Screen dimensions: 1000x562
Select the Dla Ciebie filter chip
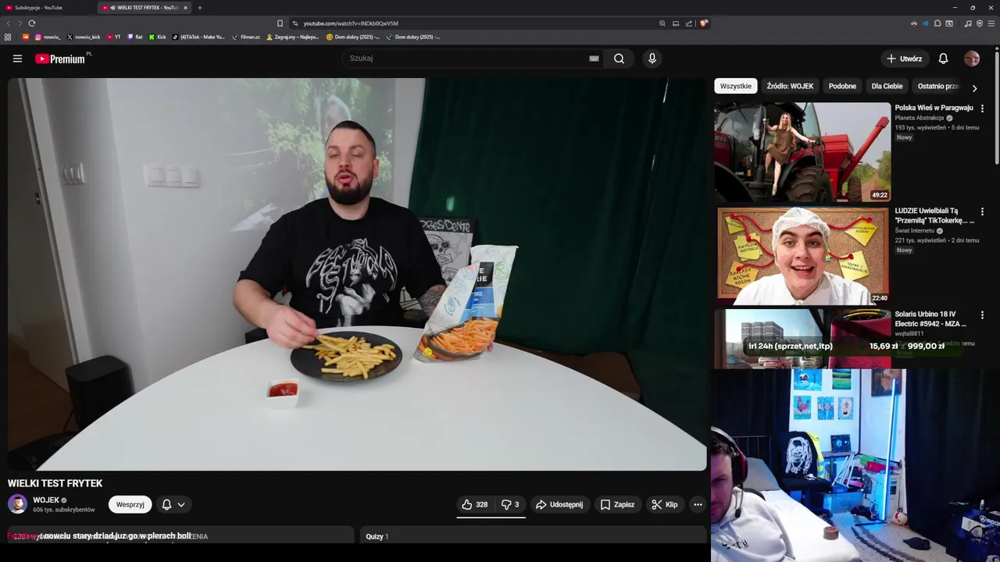coord(887,86)
